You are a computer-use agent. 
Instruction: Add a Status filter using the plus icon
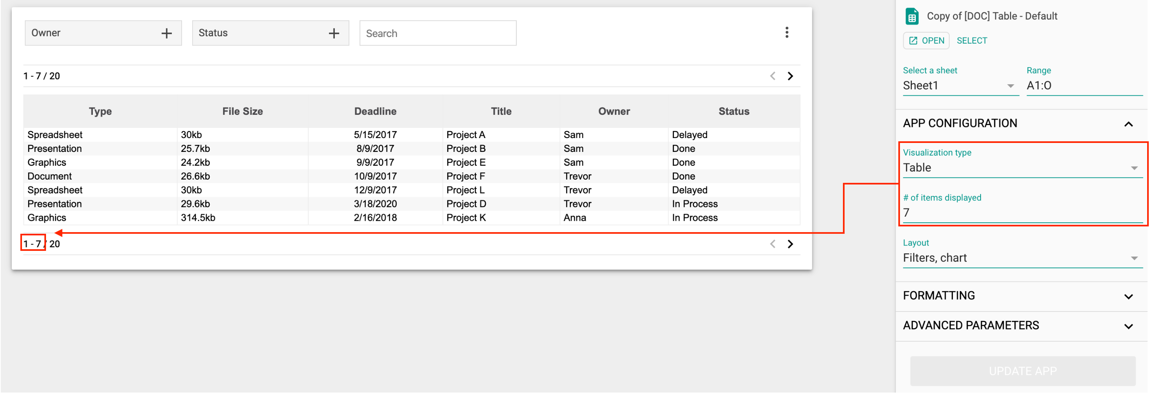coord(334,33)
